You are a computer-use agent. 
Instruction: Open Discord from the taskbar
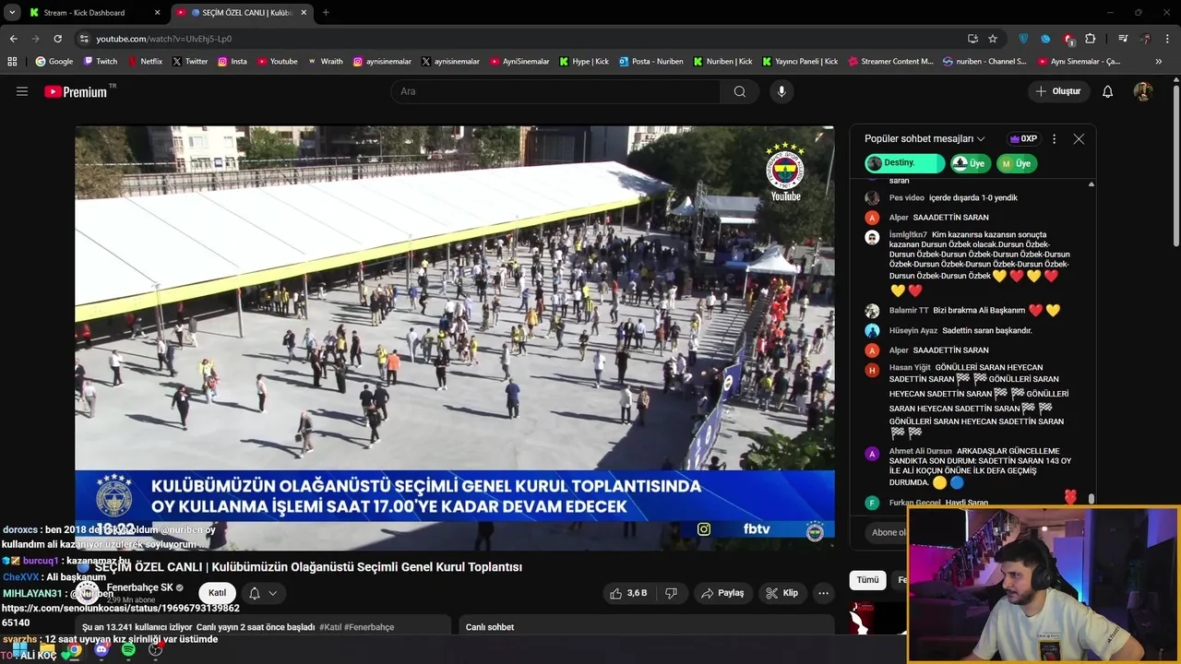click(x=101, y=649)
